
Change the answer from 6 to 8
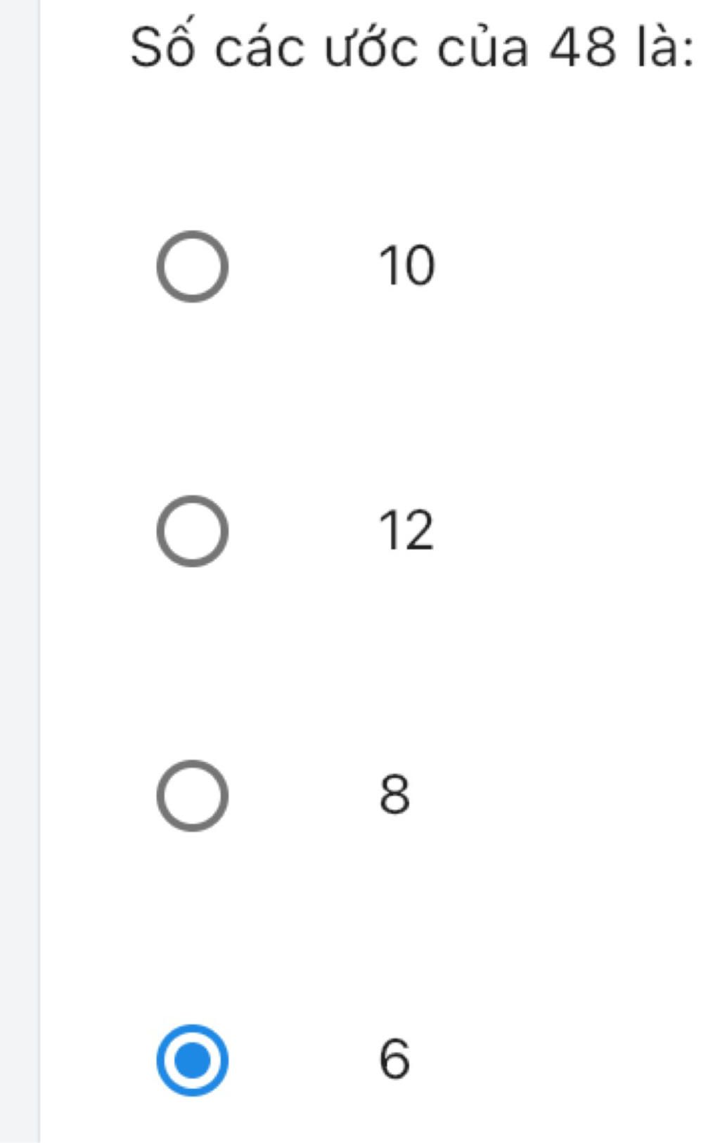(192, 795)
